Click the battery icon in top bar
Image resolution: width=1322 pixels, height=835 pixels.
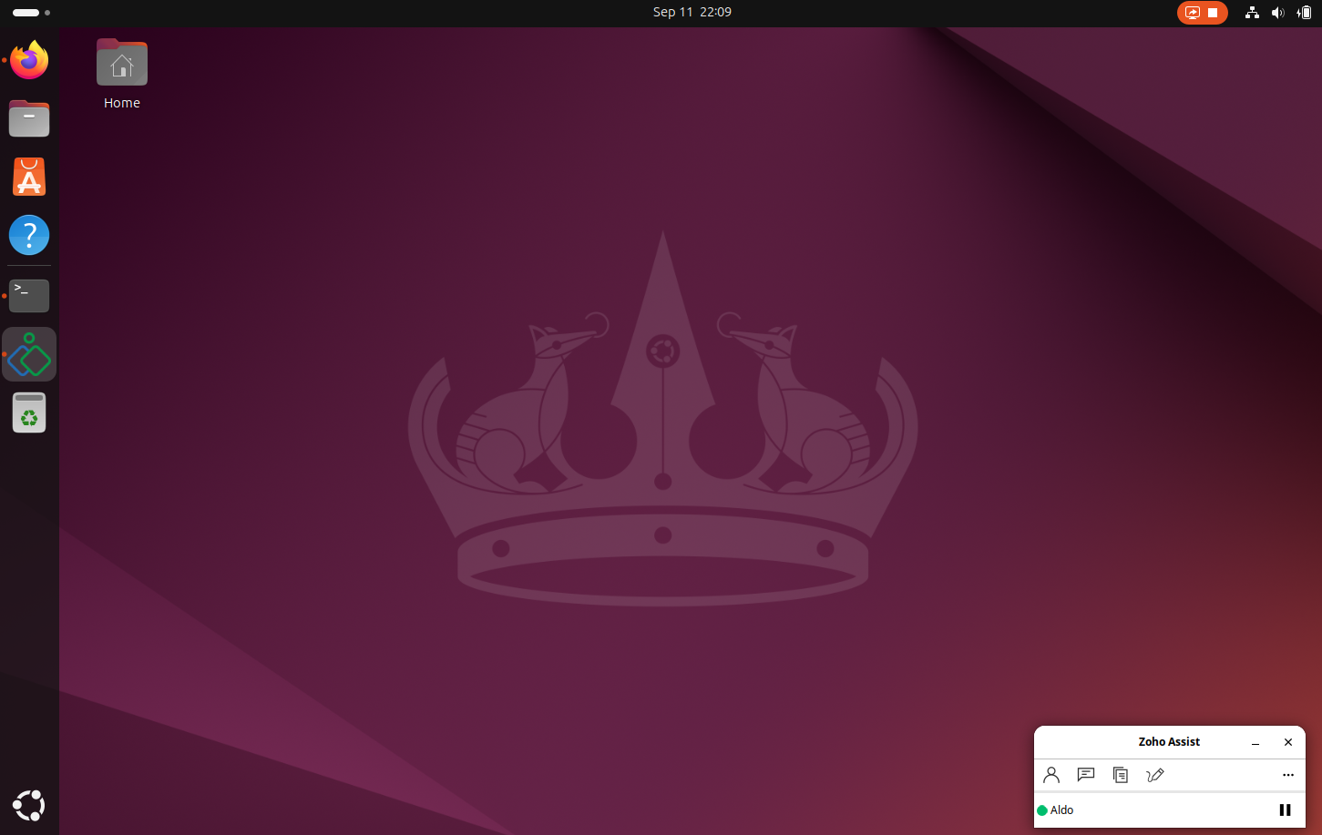(x=1305, y=13)
